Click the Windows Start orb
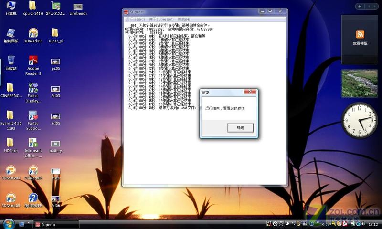The image size is (382, 229). 9,224
